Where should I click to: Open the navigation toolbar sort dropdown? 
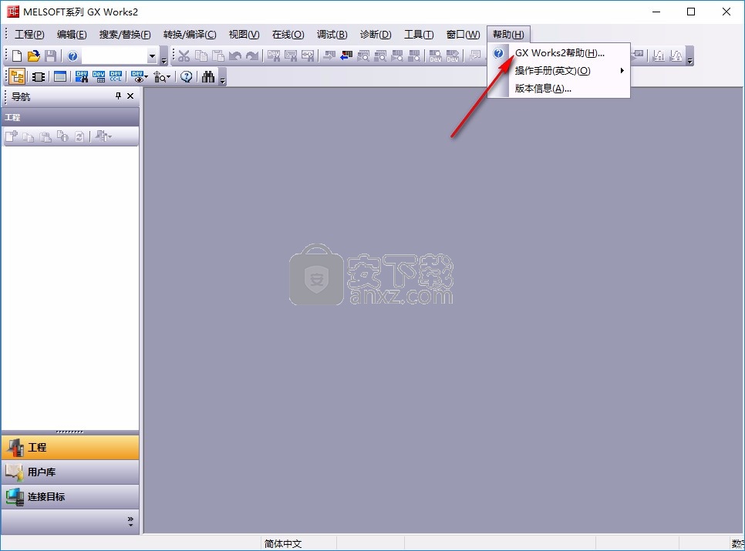coord(103,136)
